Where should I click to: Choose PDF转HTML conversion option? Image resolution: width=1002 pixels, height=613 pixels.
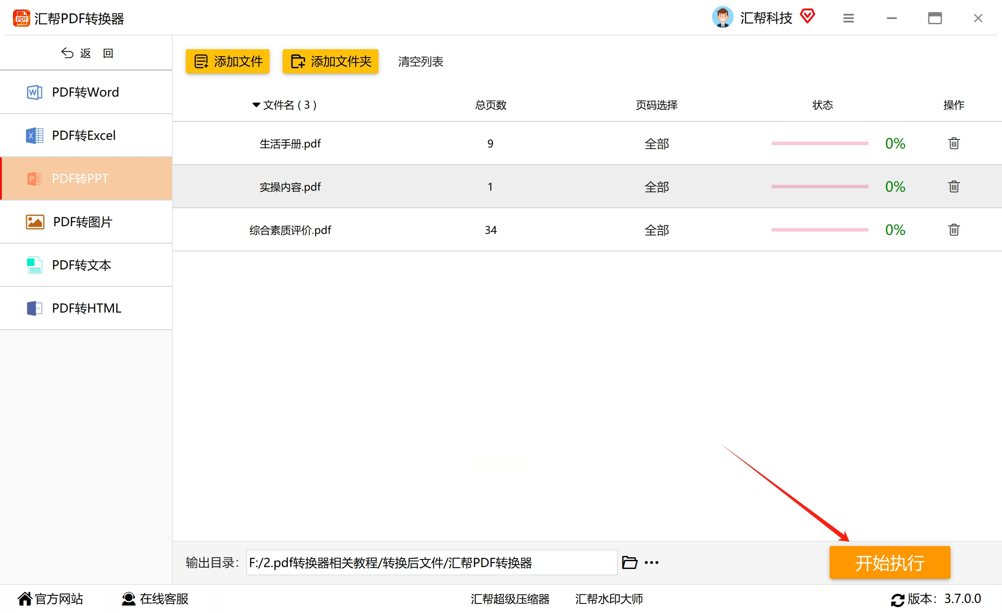pos(86,308)
